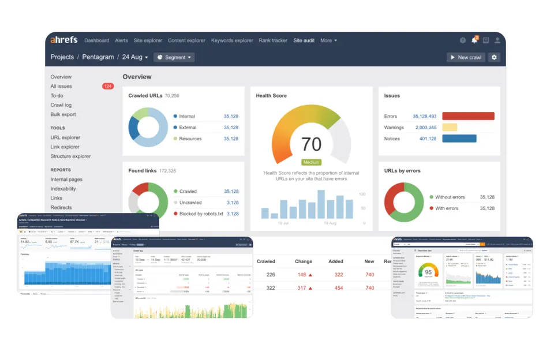
Task: Open the Crawl log window thumbnail
Action: [x=182, y=278]
